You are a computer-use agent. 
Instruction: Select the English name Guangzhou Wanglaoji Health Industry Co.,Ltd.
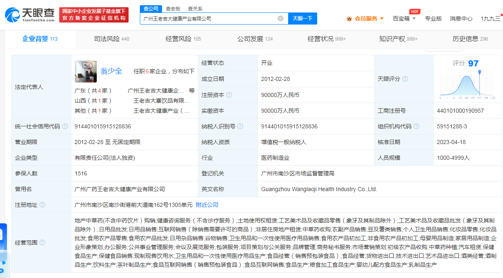319,189
